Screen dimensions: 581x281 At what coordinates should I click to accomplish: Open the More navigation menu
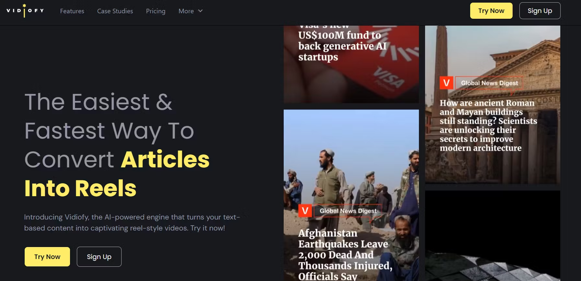(x=191, y=11)
